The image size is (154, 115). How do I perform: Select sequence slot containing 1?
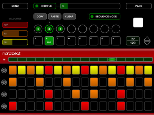click(60, 29)
